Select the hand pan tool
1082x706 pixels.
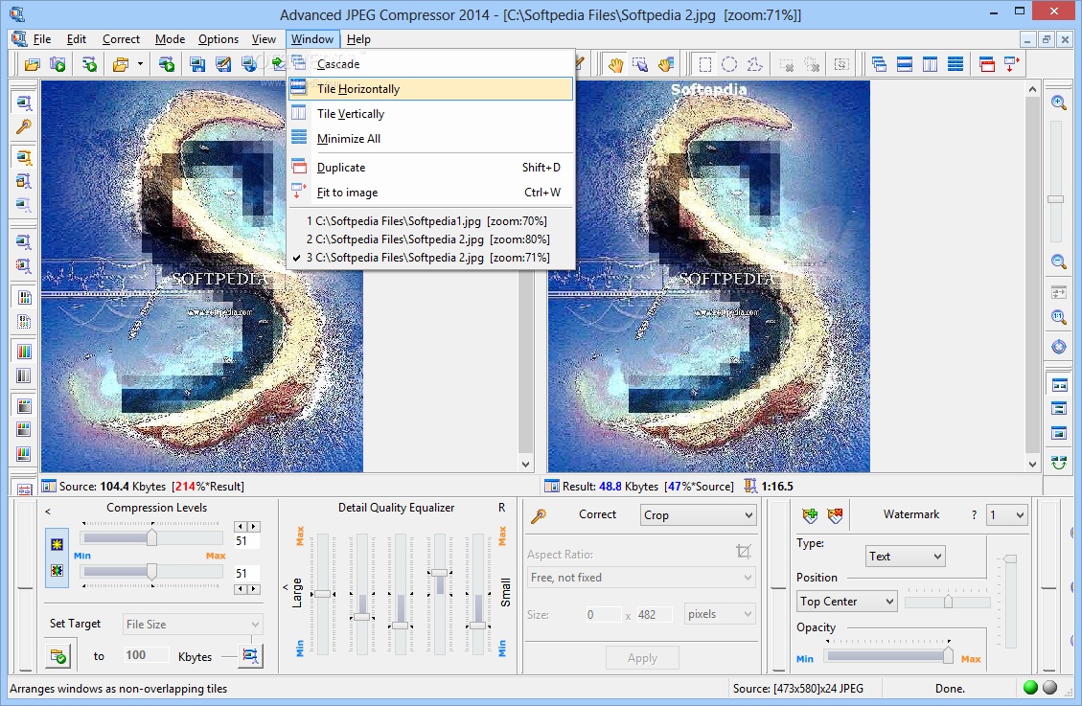[x=615, y=65]
